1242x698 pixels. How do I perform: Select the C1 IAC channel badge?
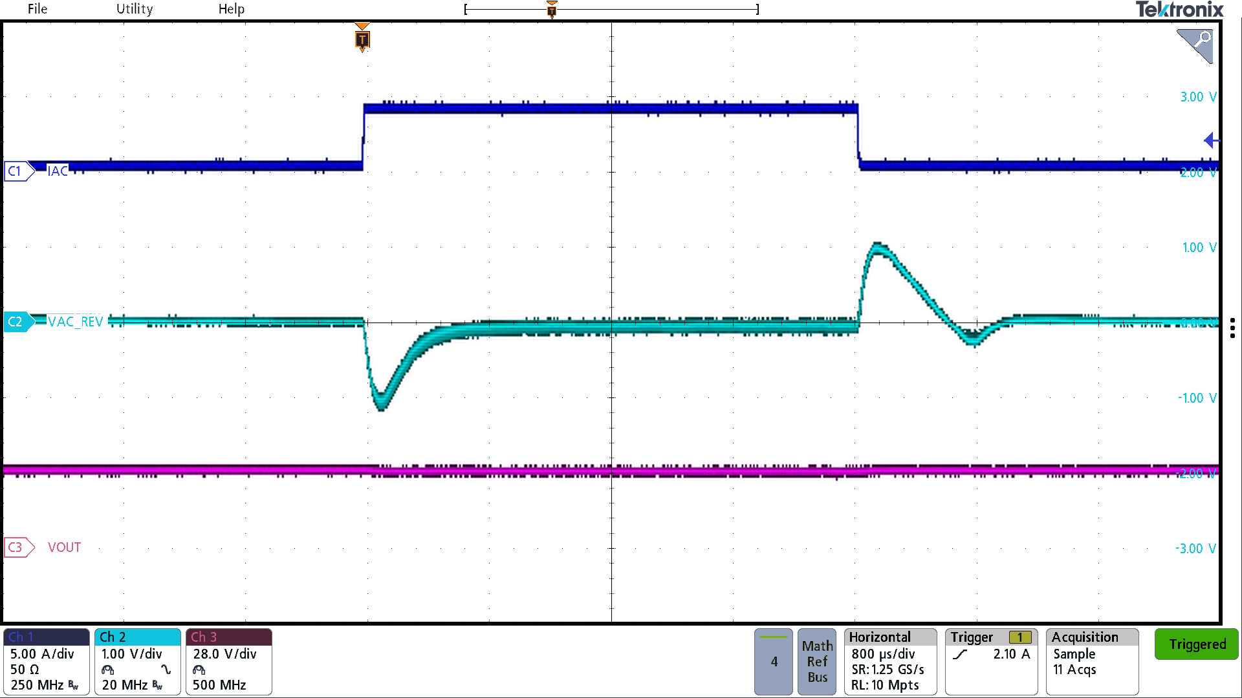click(17, 171)
